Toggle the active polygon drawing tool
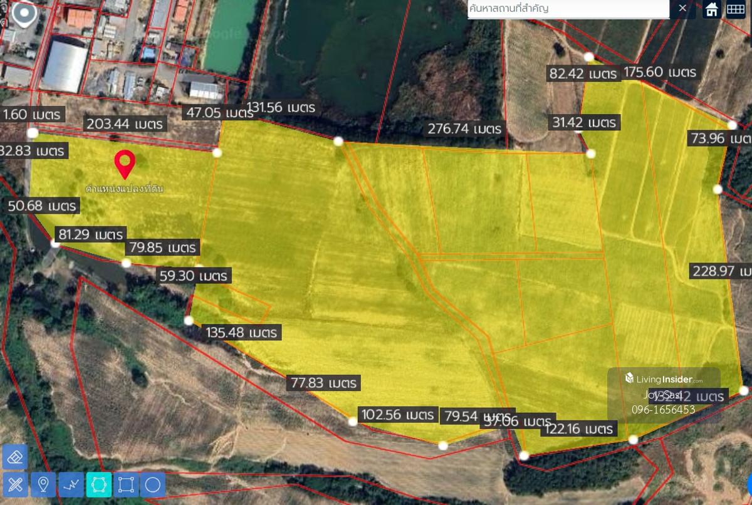 pos(98,484)
